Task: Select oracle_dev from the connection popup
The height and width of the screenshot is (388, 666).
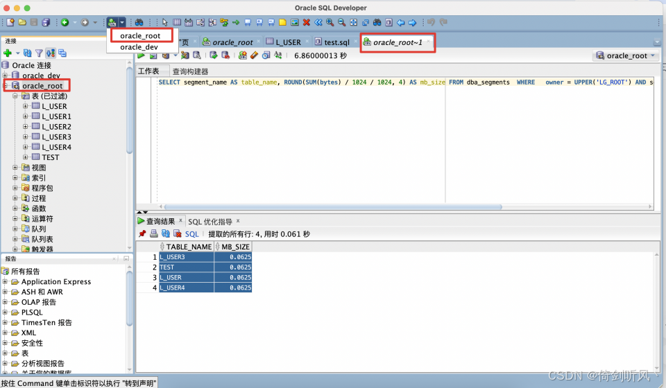Action: point(139,47)
